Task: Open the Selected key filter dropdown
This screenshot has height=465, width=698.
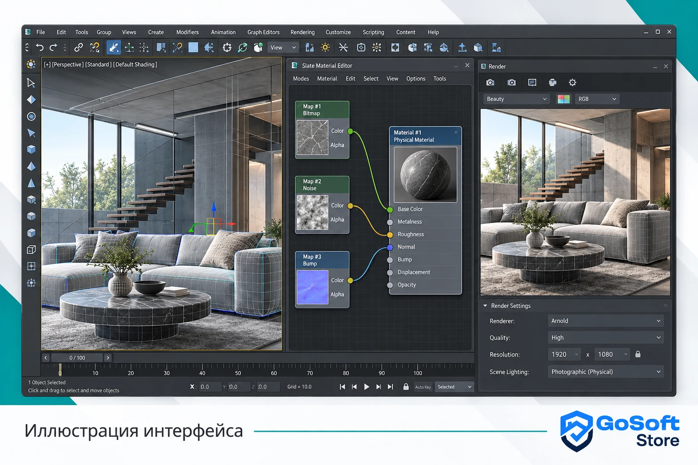Action: pyautogui.click(x=454, y=387)
